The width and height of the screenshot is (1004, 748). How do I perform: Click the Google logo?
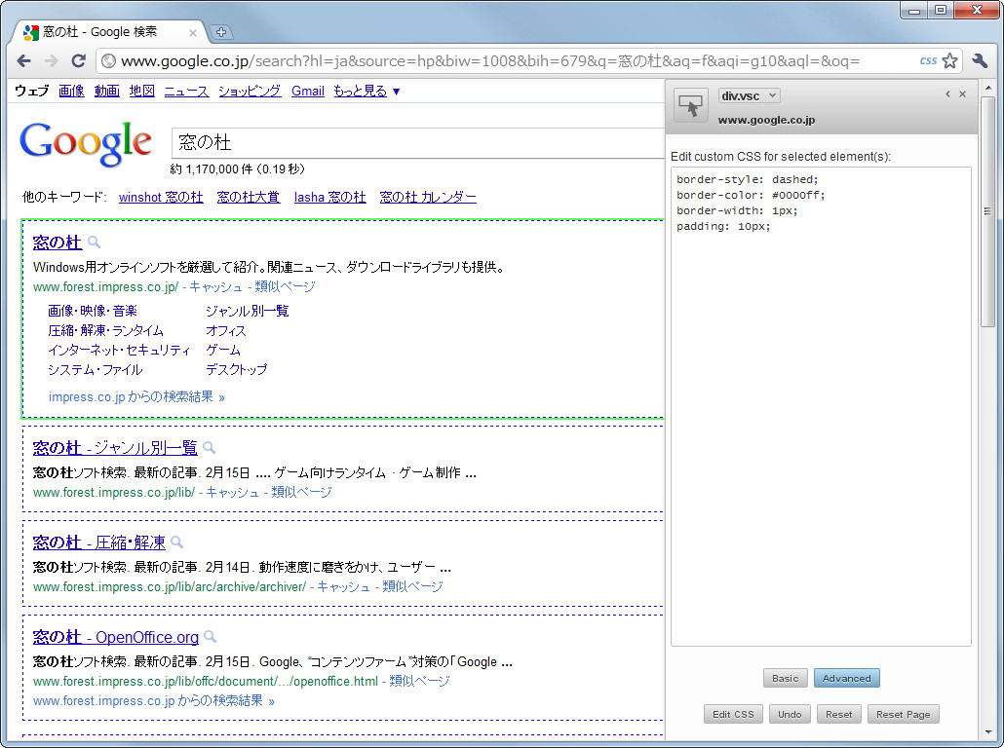coord(85,142)
